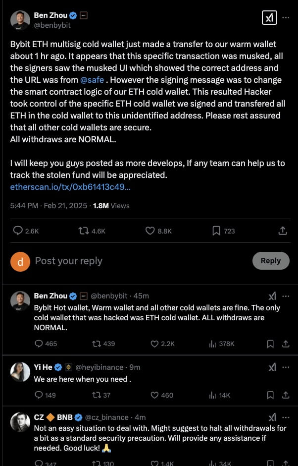Open Yi He's profile avatar
The image size is (298, 466).
coord(20,372)
